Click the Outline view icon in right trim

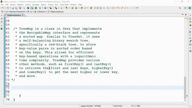tap(190, 19)
